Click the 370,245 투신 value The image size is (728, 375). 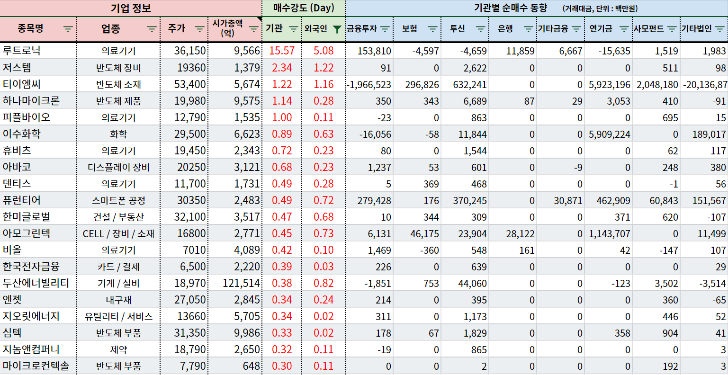point(470,200)
